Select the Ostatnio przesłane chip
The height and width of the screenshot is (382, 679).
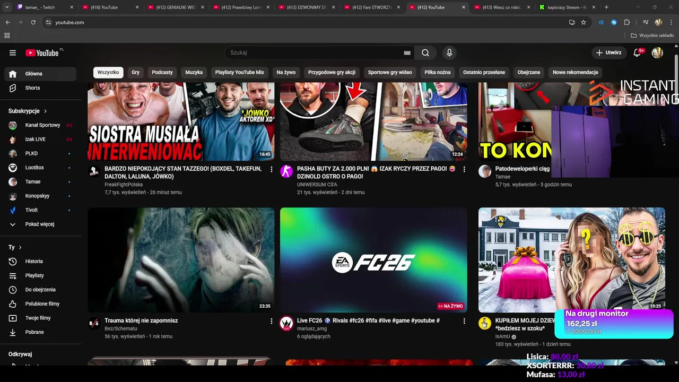pos(484,72)
